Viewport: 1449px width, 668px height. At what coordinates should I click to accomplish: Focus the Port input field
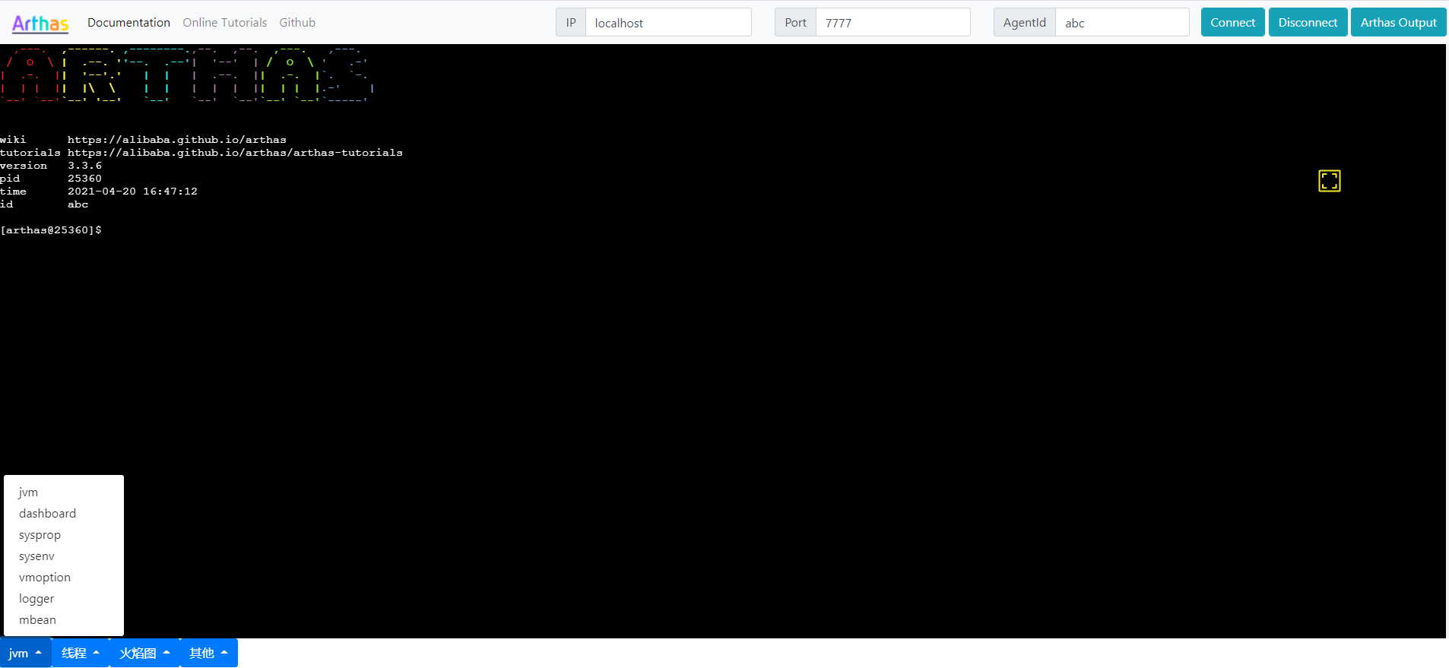[893, 23]
